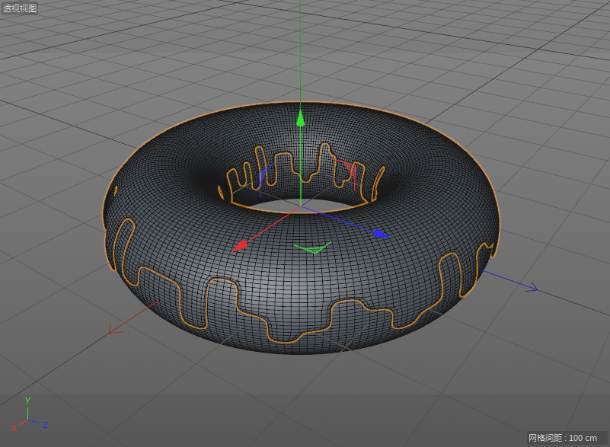The height and width of the screenshot is (447, 610).
Task: Click the empty grid floor in the top-right corner
Action: point(548,46)
